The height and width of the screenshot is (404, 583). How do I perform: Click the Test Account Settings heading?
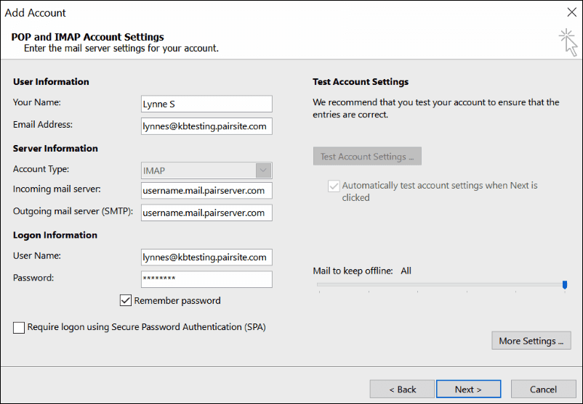click(361, 82)
